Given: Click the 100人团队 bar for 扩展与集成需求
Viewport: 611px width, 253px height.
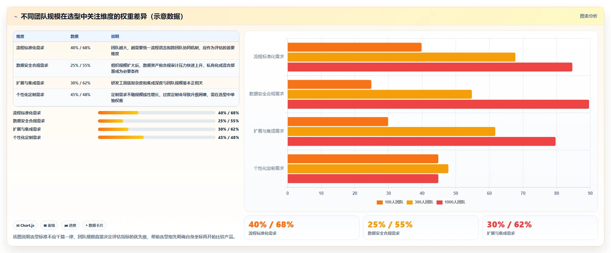Looking at the screenshot, I should tap(338, 122).
